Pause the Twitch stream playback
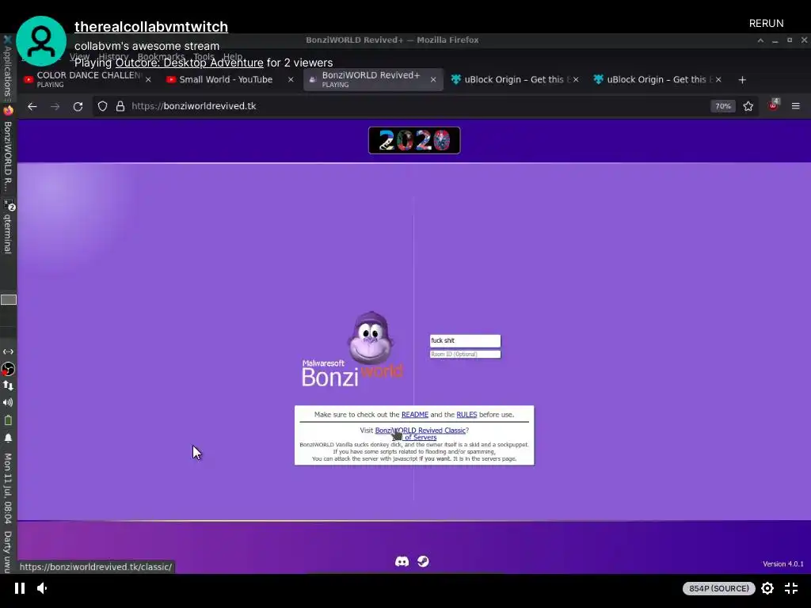This screenshot has width=811, height=608. pyautogui.click(x=20, y=588)
